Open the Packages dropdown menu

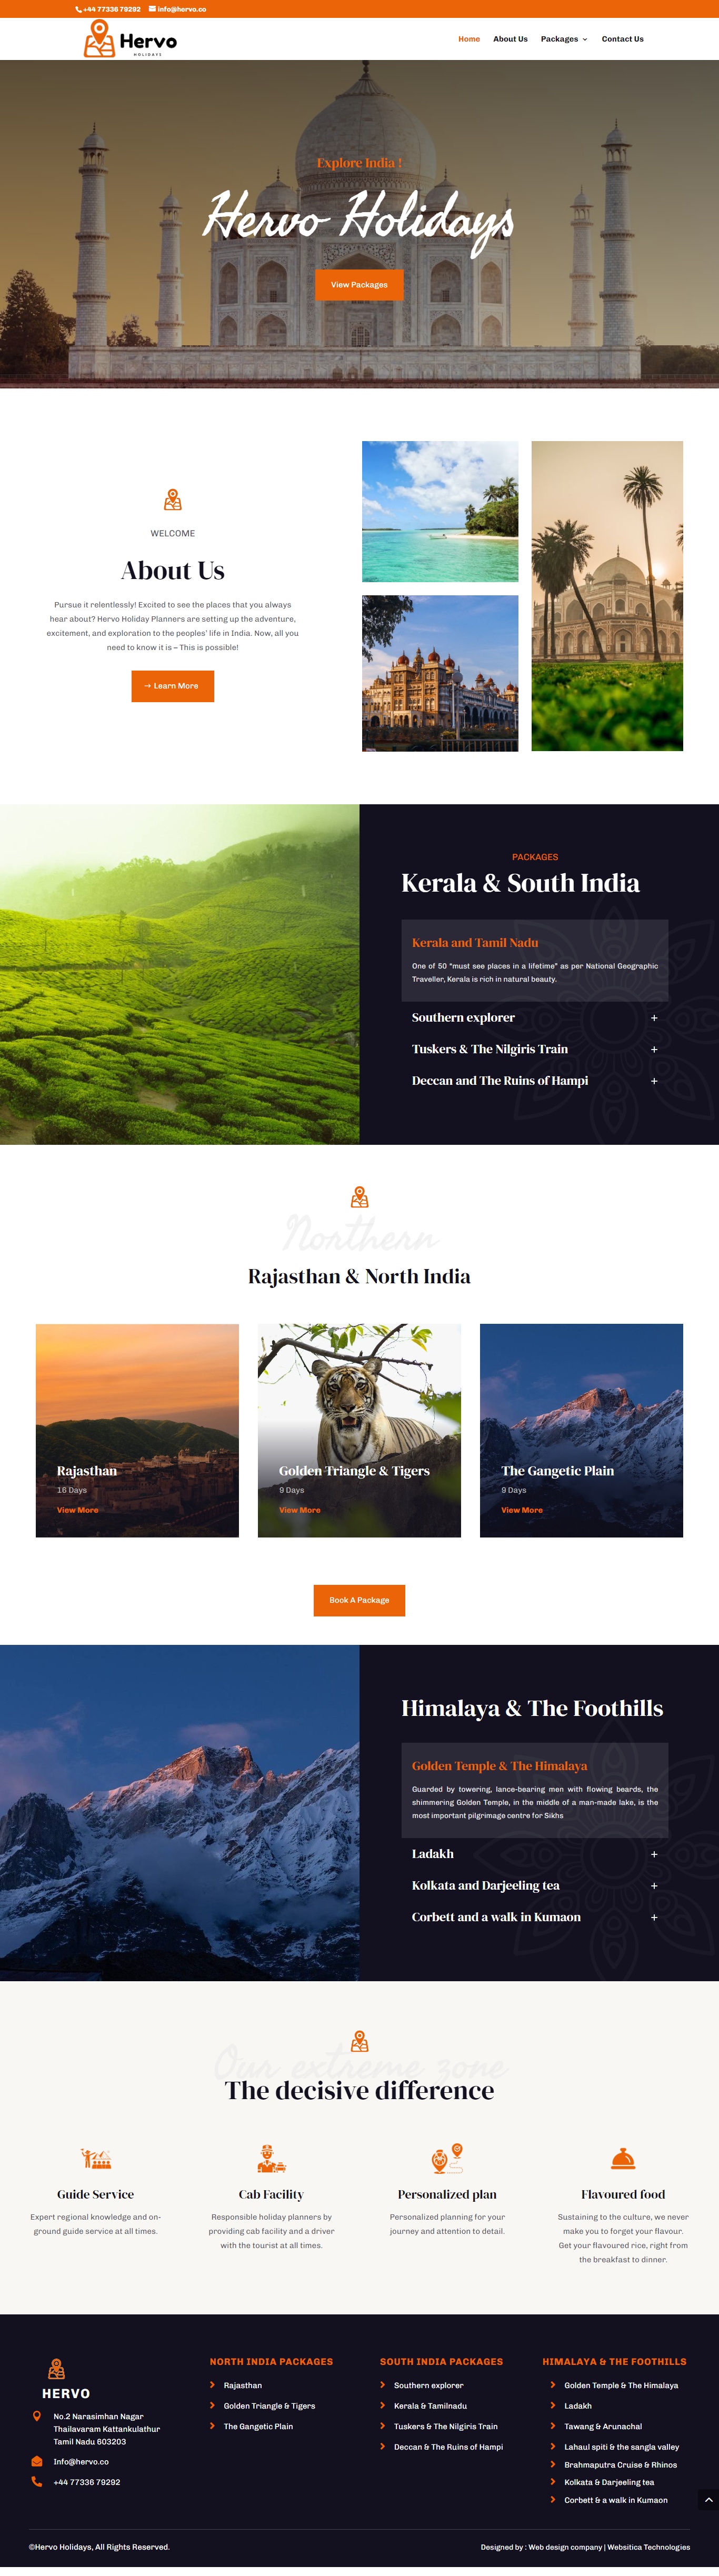tap(564, 39)
